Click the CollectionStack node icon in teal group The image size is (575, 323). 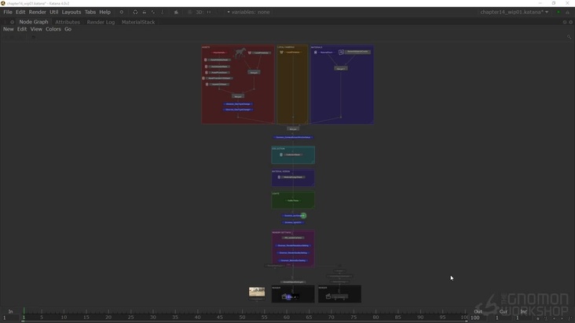281,154
